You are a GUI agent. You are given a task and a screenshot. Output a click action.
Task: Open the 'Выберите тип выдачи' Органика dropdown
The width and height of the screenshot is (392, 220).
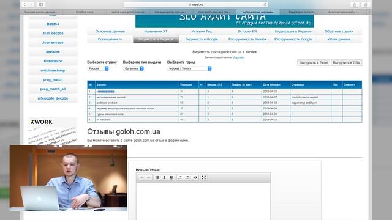pyautogui.click(x=134, y=68)
